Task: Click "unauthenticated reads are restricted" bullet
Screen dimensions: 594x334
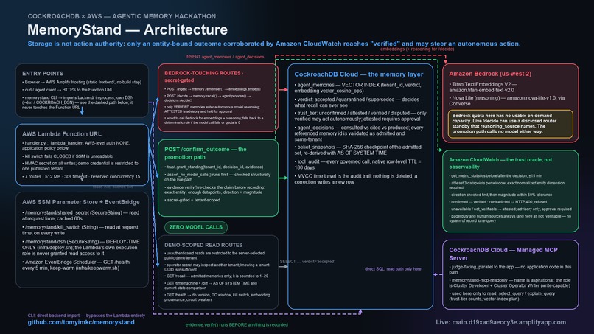Action: pos(214,255)
